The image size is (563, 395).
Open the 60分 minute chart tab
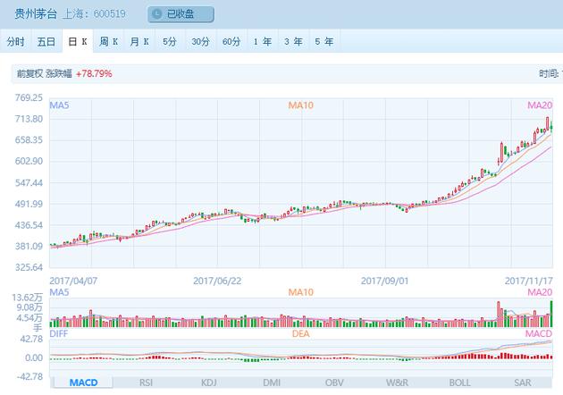coord(231,42)
